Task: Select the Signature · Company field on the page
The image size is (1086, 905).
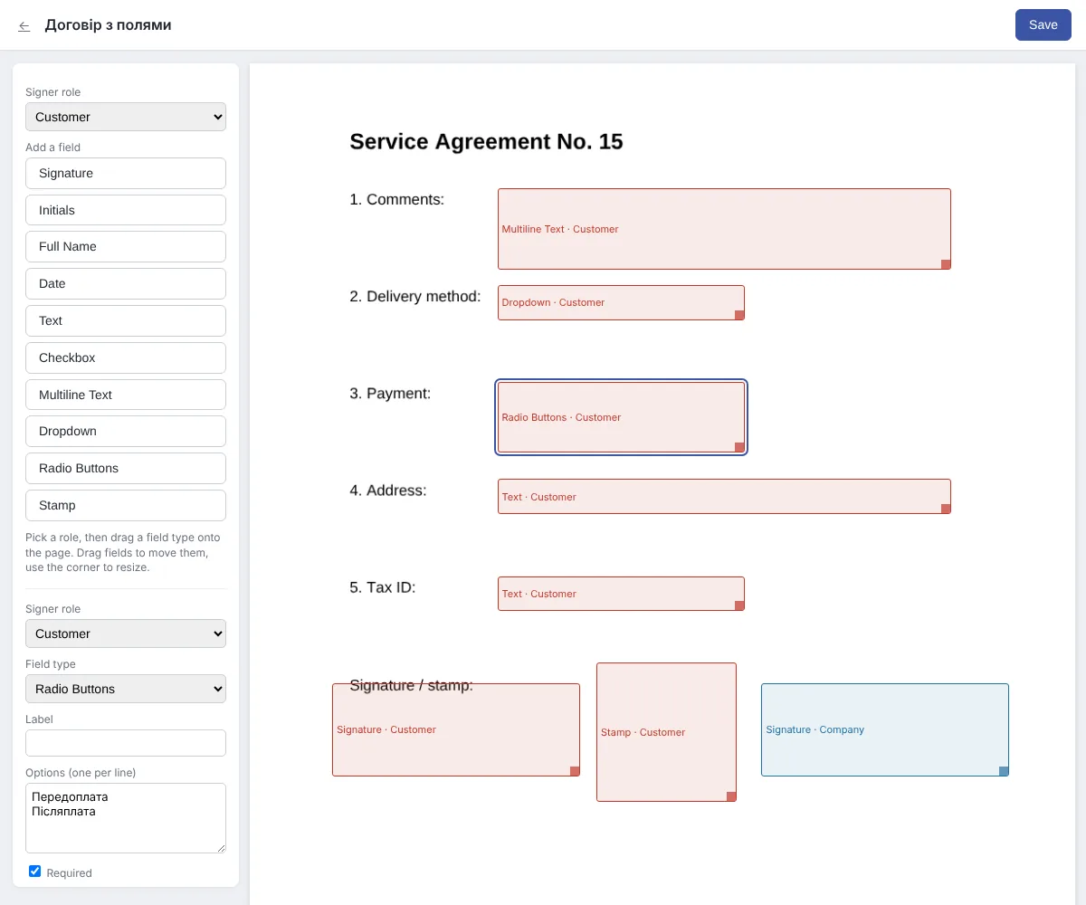Action: [x=885, y=729]
